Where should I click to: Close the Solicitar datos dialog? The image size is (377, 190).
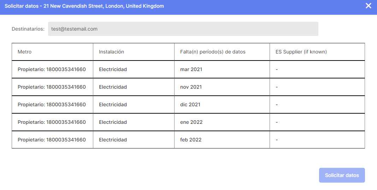tap(369, 6)
